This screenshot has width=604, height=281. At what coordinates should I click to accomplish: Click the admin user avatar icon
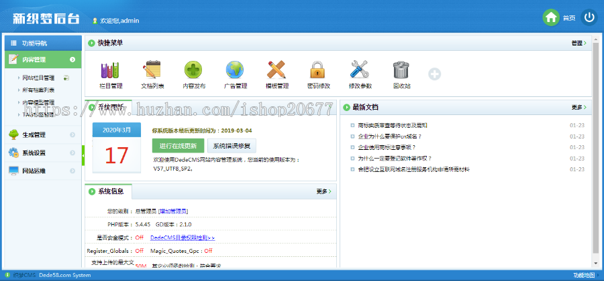[x=95, y=21]
